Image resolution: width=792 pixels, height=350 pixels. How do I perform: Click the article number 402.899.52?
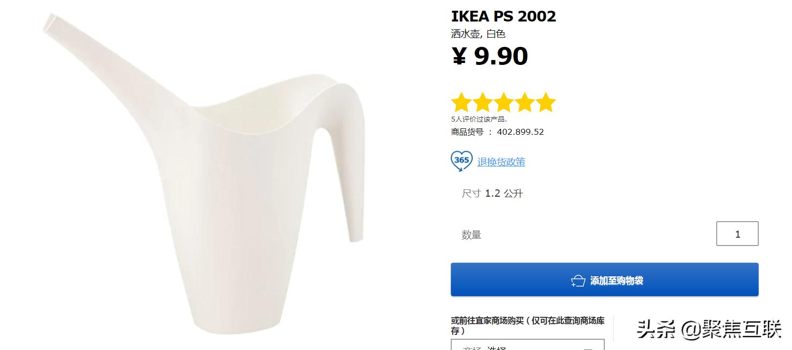[x=520, y=132]
